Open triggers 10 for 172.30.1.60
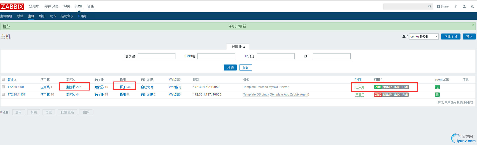 click(x=99, y=87)
